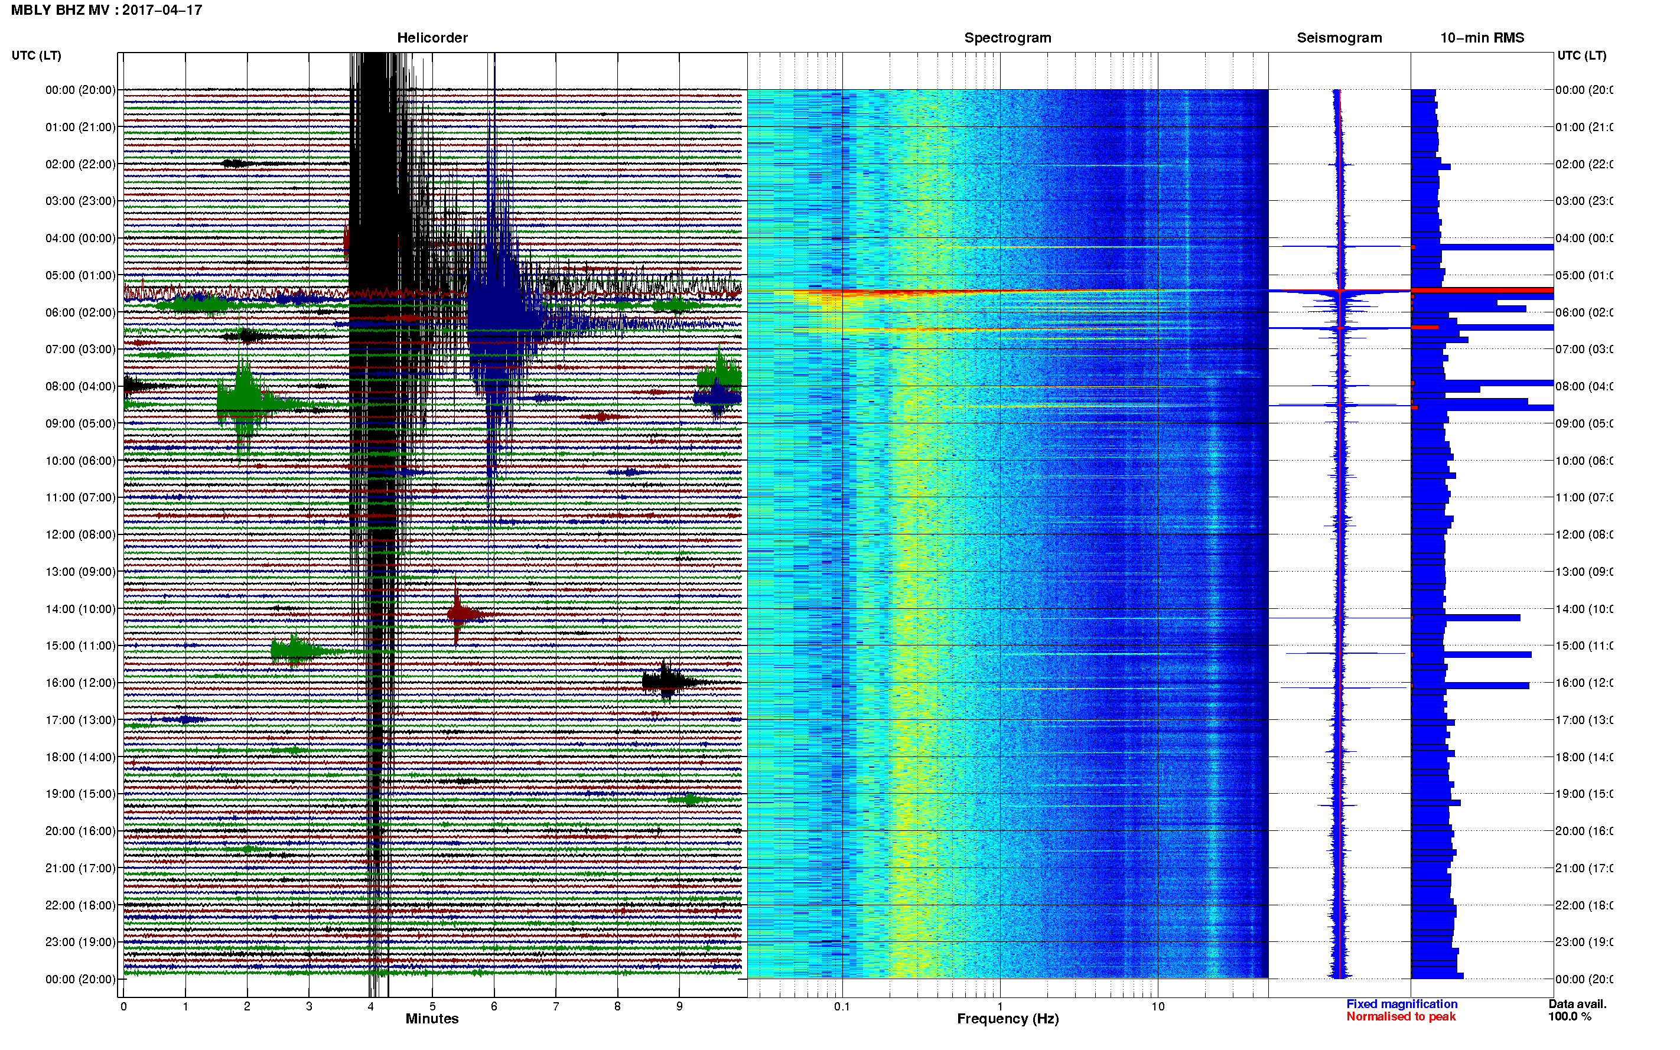Click the '13:00 (09:00)' time label

(80, 572)
